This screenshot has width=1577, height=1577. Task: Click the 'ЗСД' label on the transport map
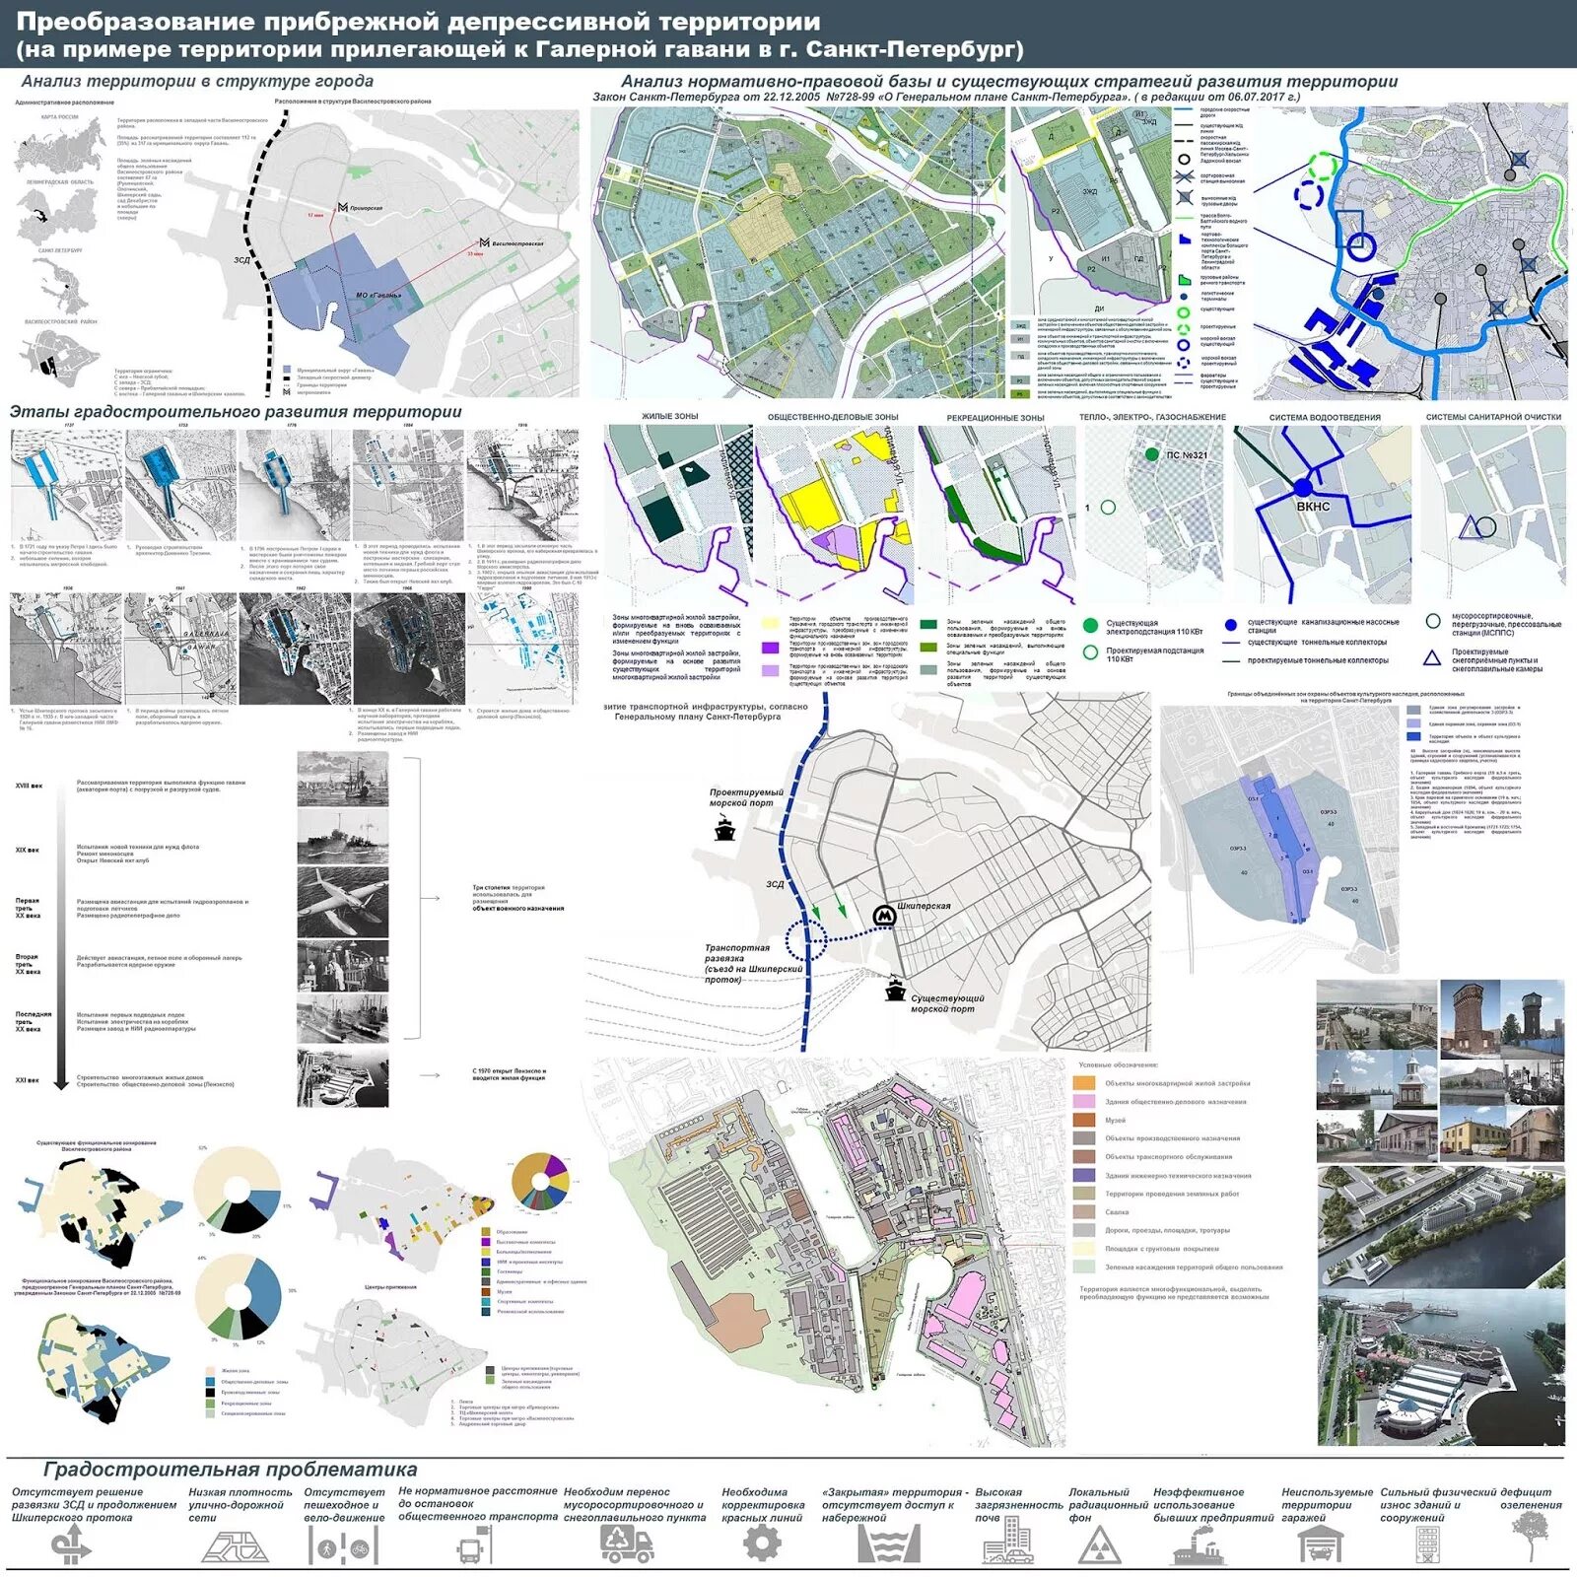[776, 884]
